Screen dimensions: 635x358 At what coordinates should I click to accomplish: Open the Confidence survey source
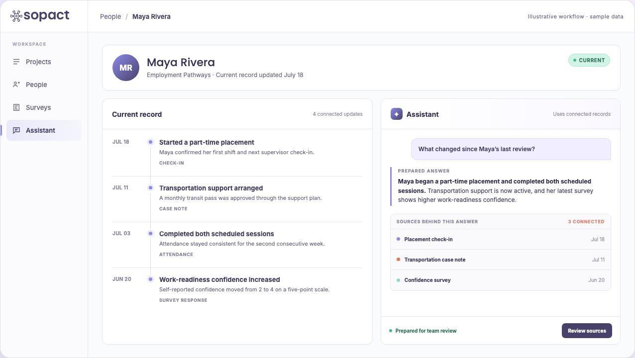500,280
